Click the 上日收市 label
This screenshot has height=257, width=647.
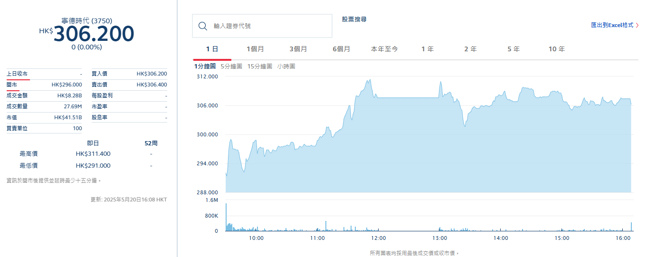point(17,74)
